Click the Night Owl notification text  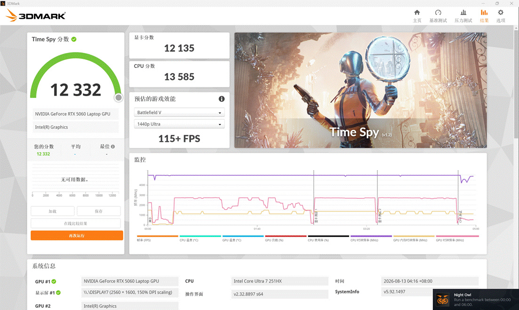(x=482, y=300)
